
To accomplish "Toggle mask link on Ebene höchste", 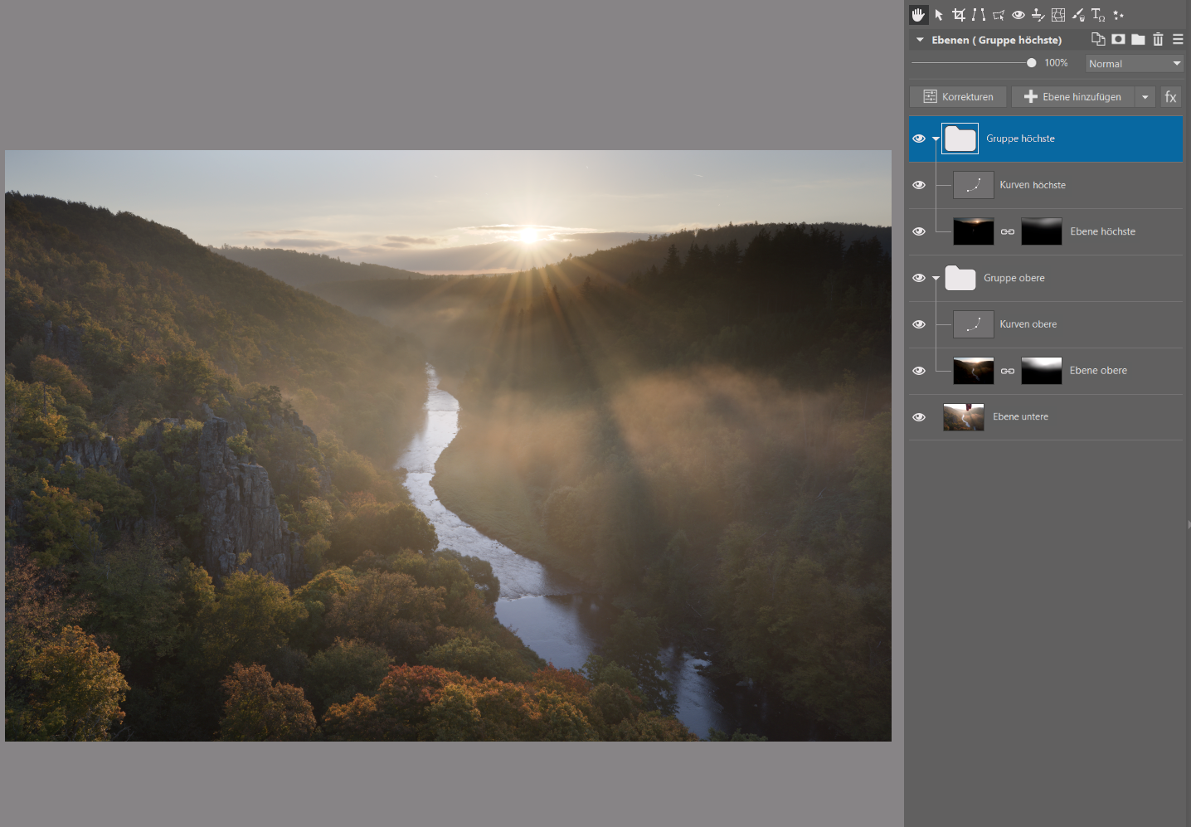I will coord(1008,231).
